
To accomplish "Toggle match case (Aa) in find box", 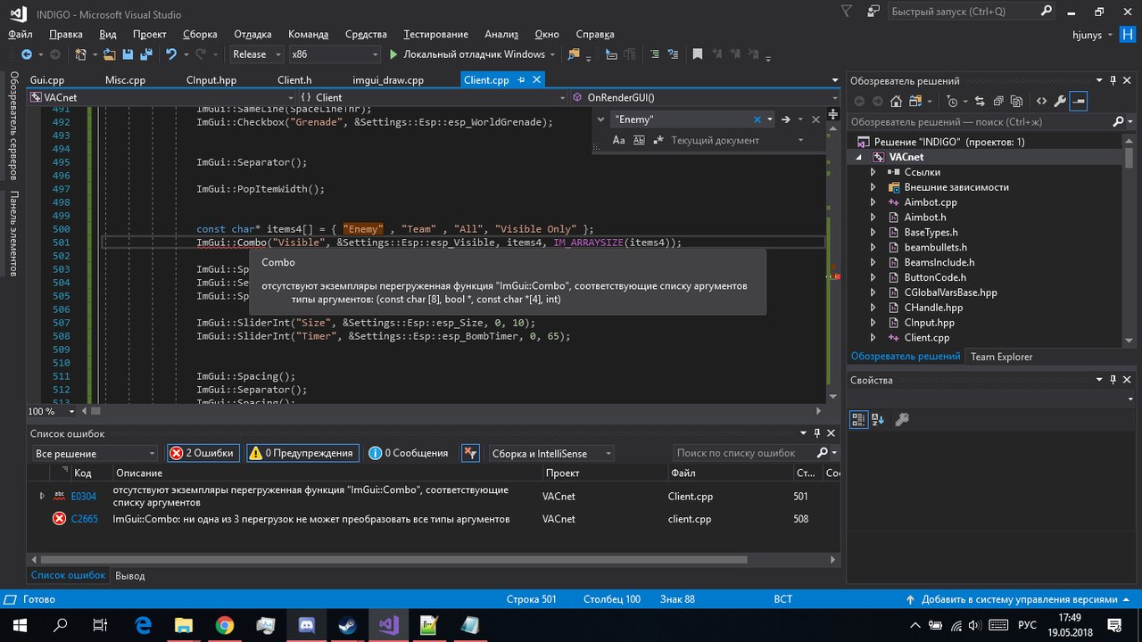I will point(619,140).
